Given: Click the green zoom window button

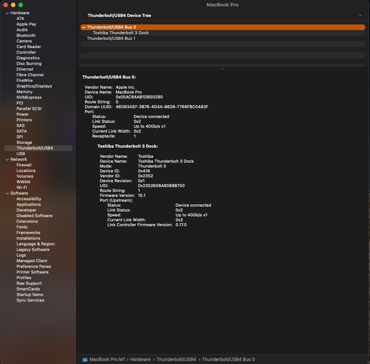Looking at the screenshot, I should (21, 5).
